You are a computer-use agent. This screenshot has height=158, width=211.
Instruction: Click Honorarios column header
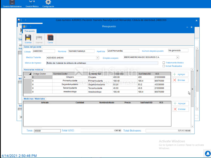[125, 74]
